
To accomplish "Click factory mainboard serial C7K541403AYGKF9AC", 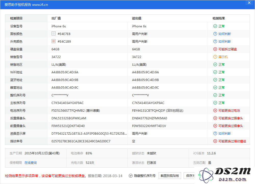I will click(x=68, y=103).
